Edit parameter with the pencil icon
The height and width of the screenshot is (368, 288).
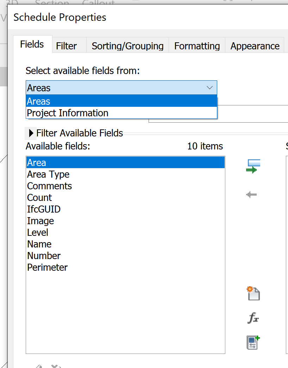[x=39, y=367]
